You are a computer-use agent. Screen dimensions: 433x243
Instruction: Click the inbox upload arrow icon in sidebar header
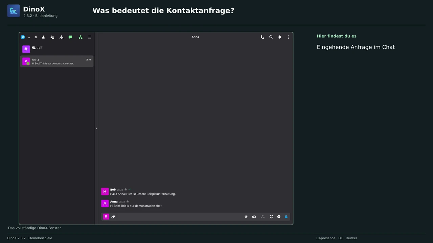point(61,37)
